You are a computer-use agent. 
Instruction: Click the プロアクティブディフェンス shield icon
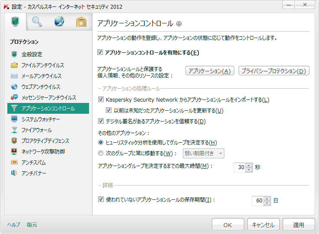coord(14,141)
